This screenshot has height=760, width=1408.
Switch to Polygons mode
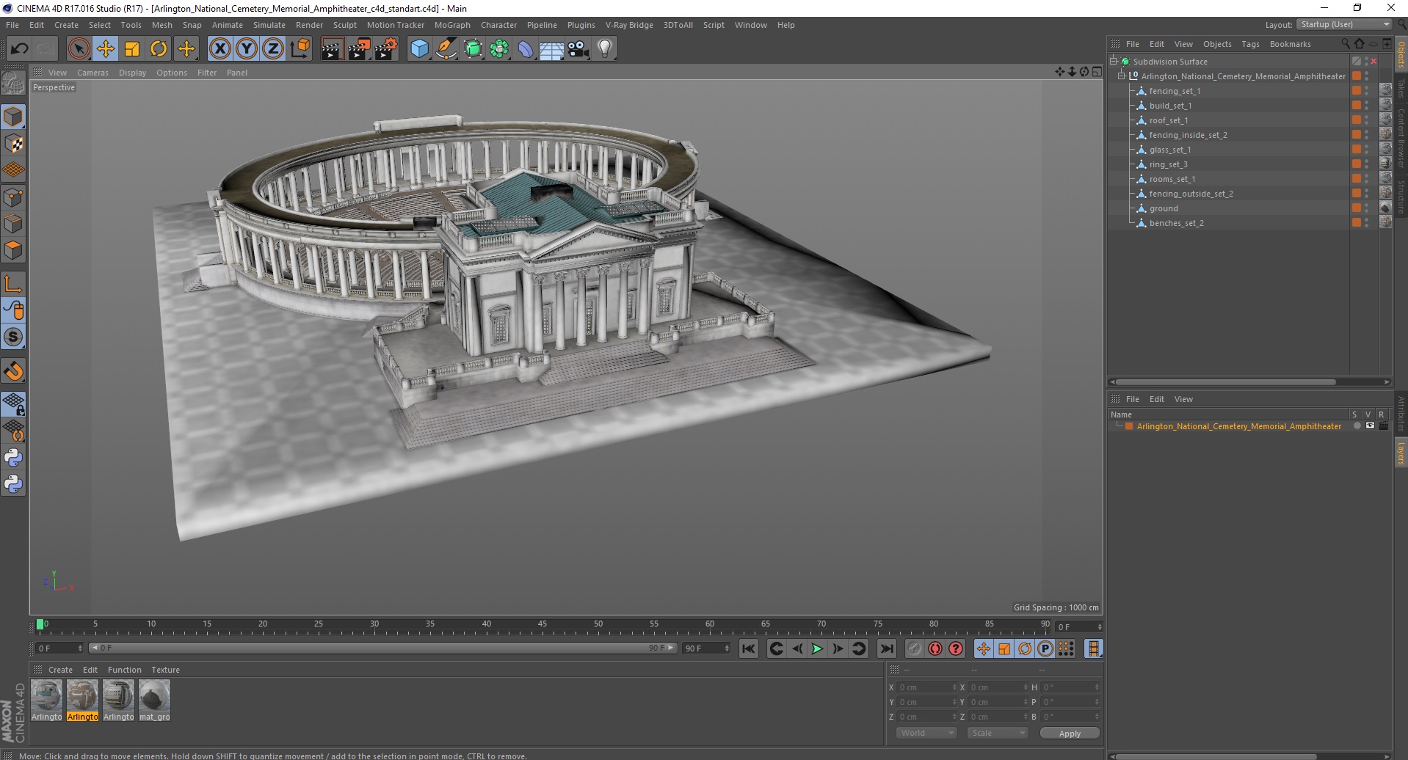point(13,250)
